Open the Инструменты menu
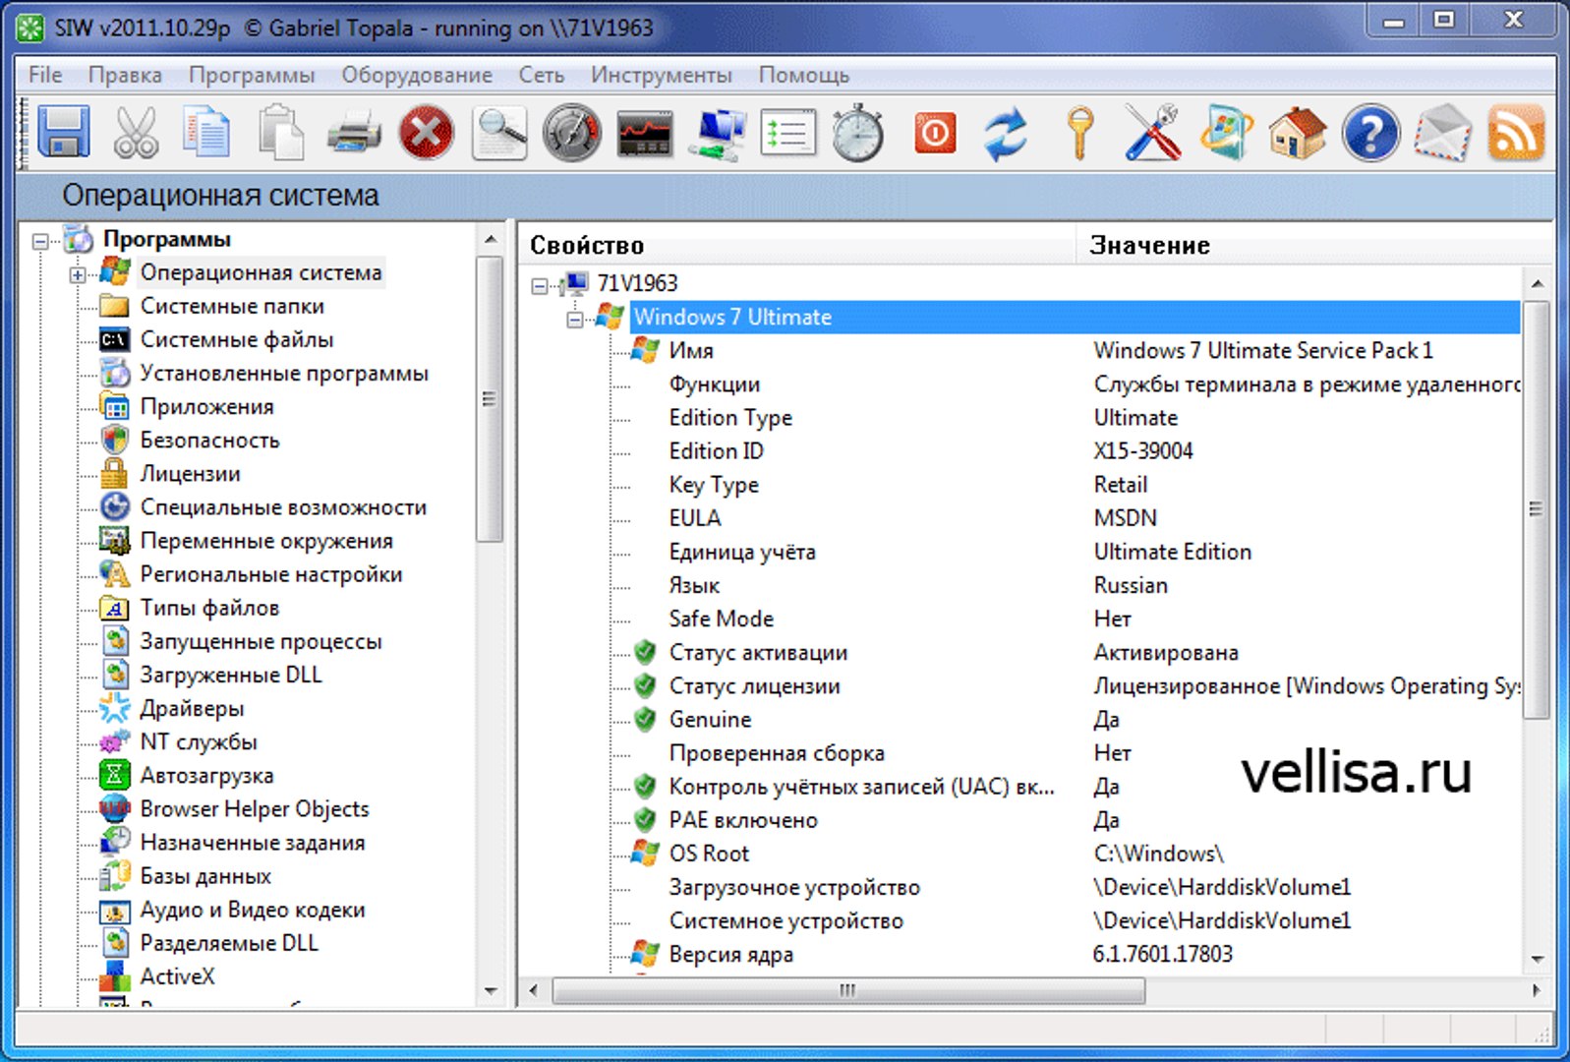 pos(662,75)
